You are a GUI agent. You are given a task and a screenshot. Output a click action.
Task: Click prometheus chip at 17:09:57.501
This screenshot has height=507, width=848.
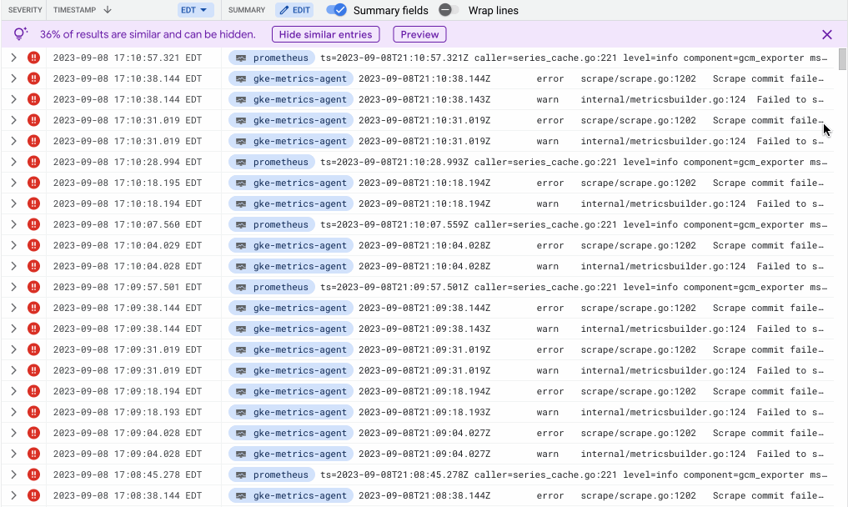272,287
